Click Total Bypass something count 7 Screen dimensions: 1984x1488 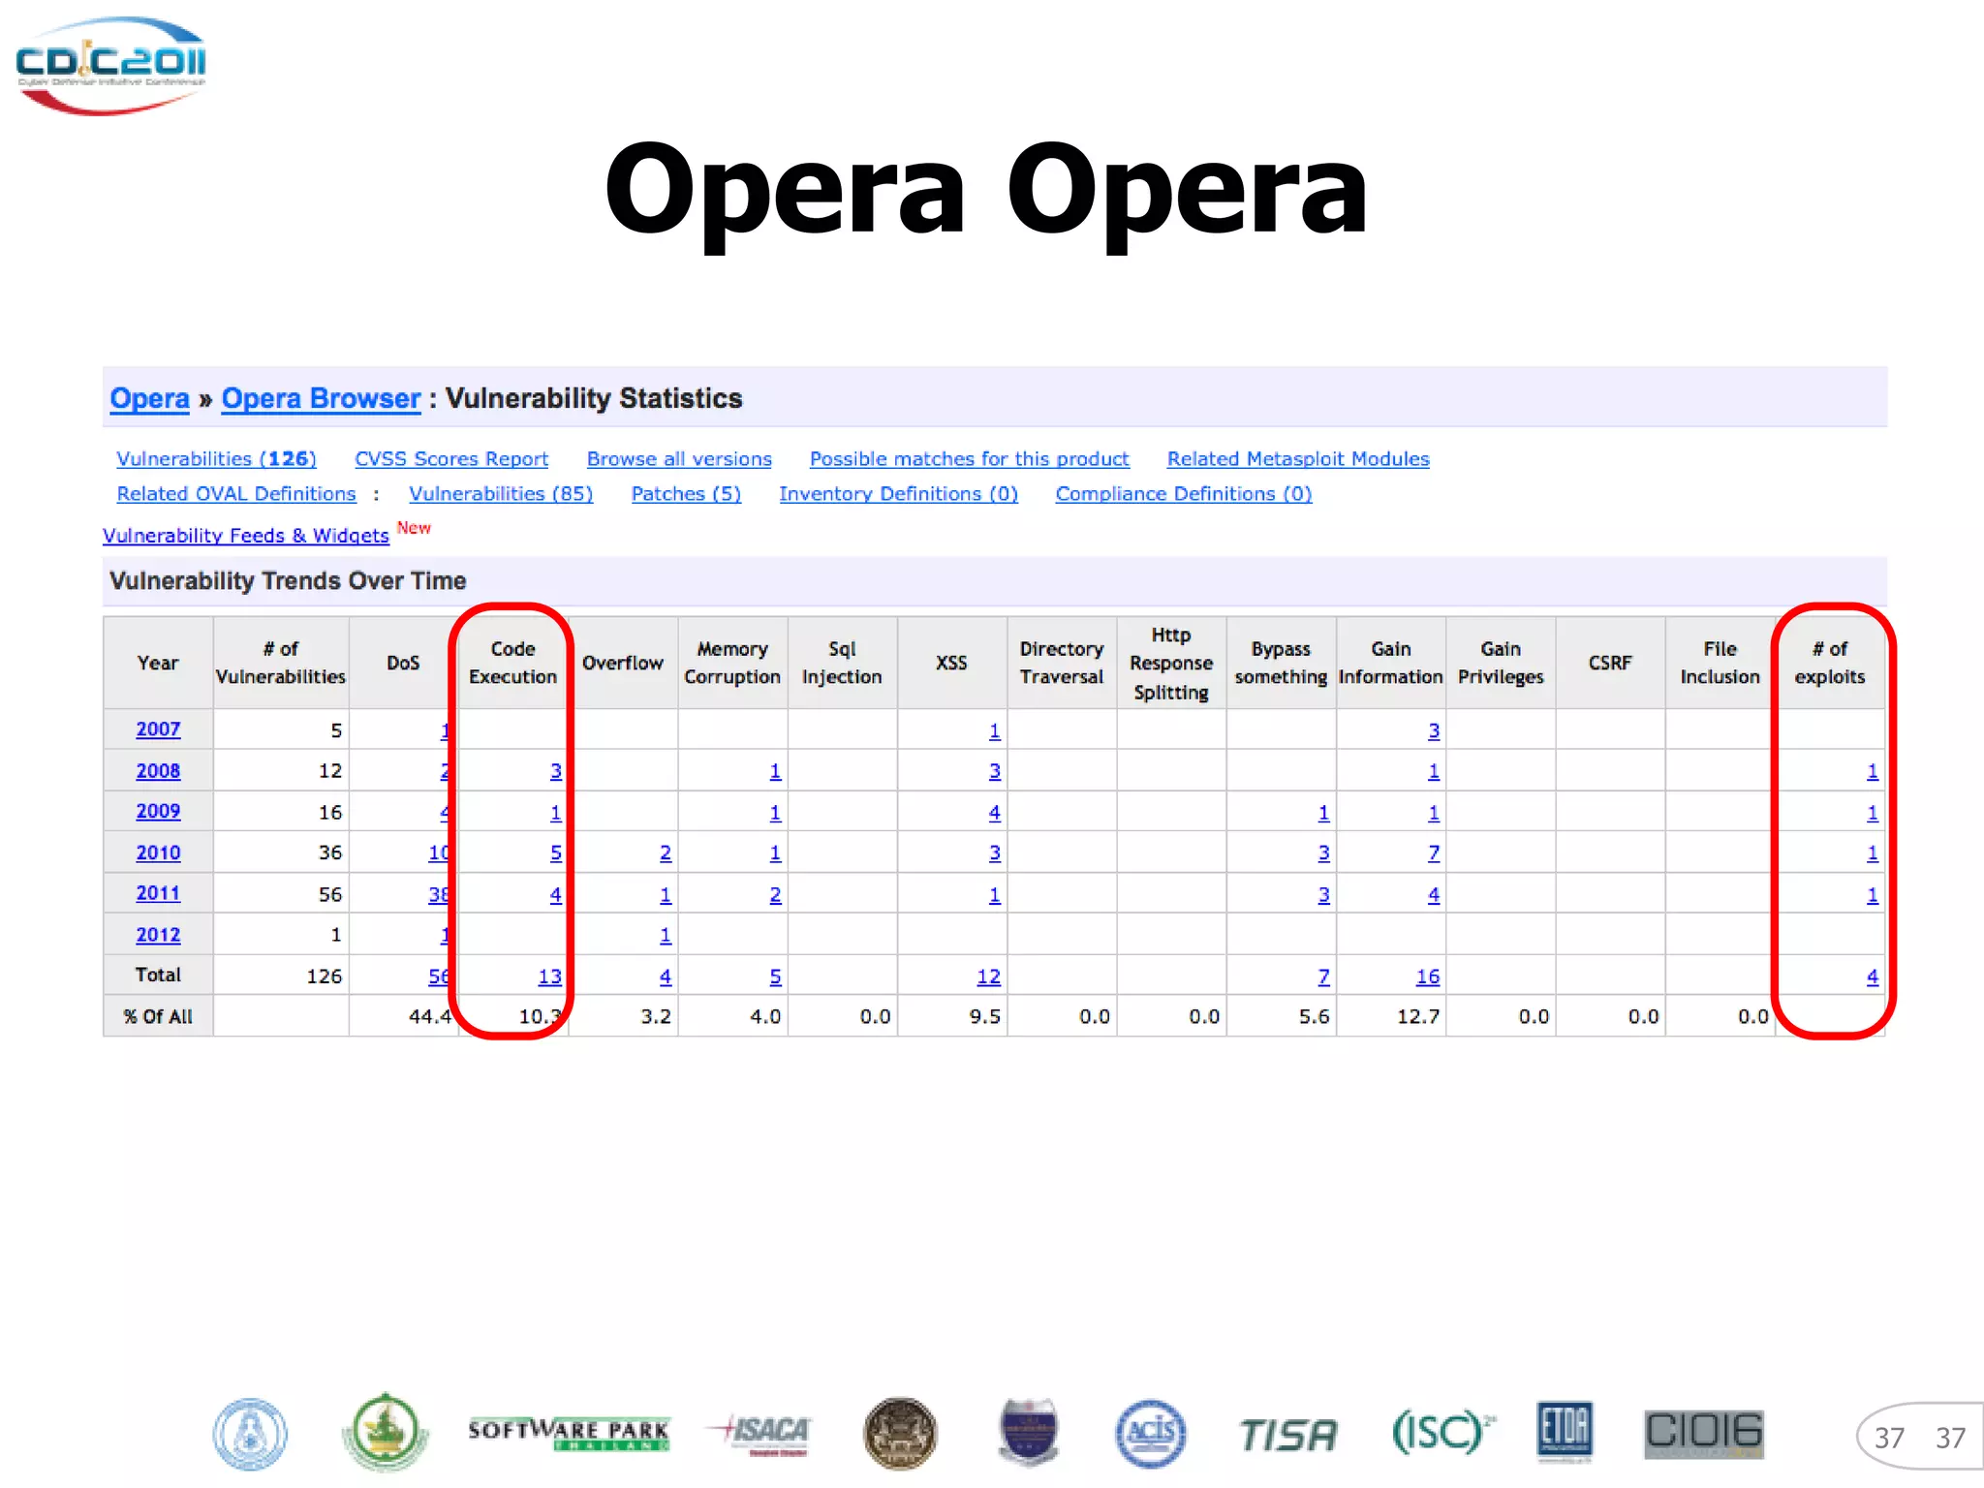click(1324, 976)
